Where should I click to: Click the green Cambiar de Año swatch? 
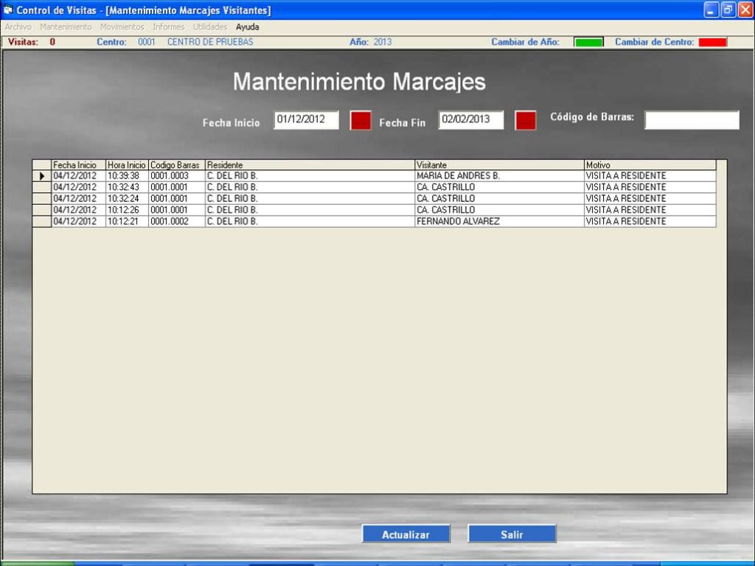(x=588, y=42)
